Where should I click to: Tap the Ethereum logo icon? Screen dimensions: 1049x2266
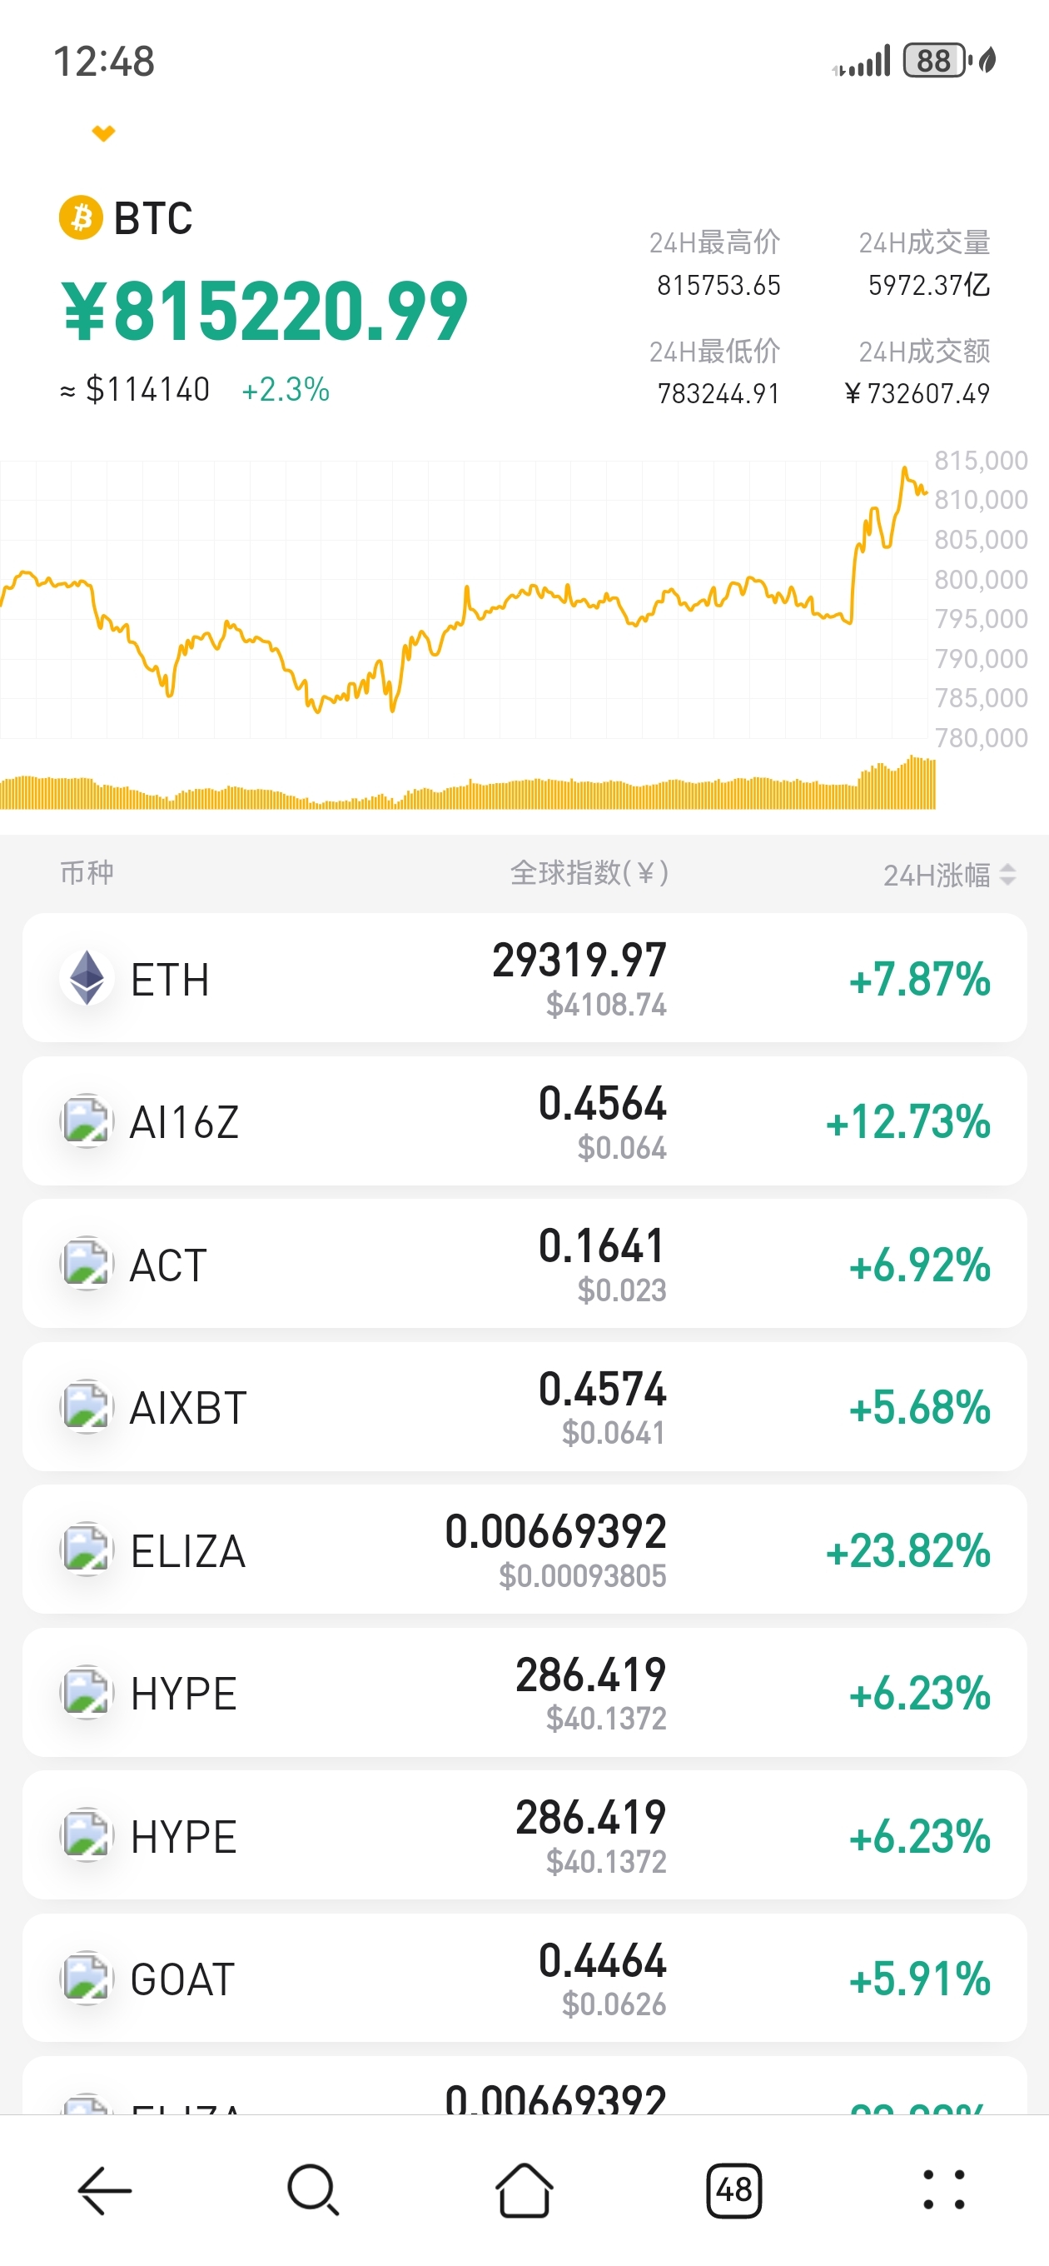pyautogui.click(x=87, y=978)
